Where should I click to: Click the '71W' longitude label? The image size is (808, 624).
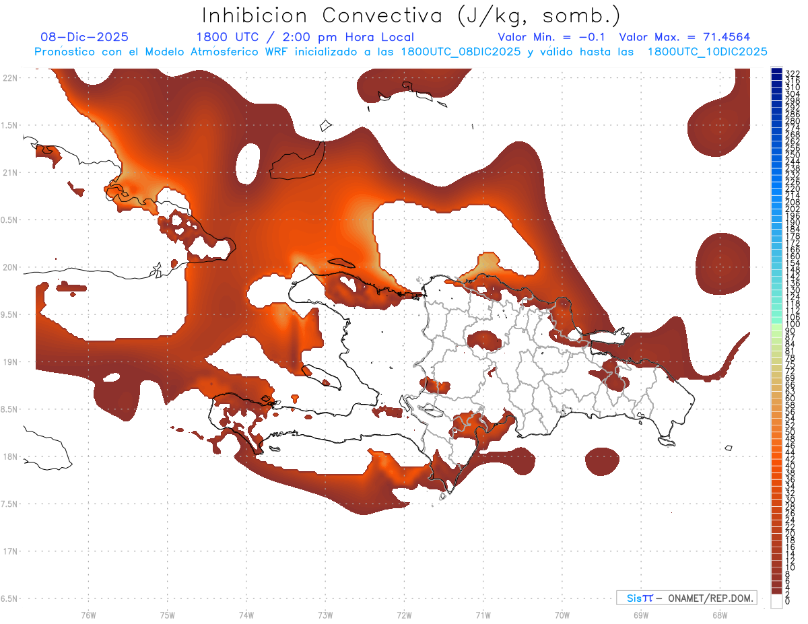[x=483, y=615]
